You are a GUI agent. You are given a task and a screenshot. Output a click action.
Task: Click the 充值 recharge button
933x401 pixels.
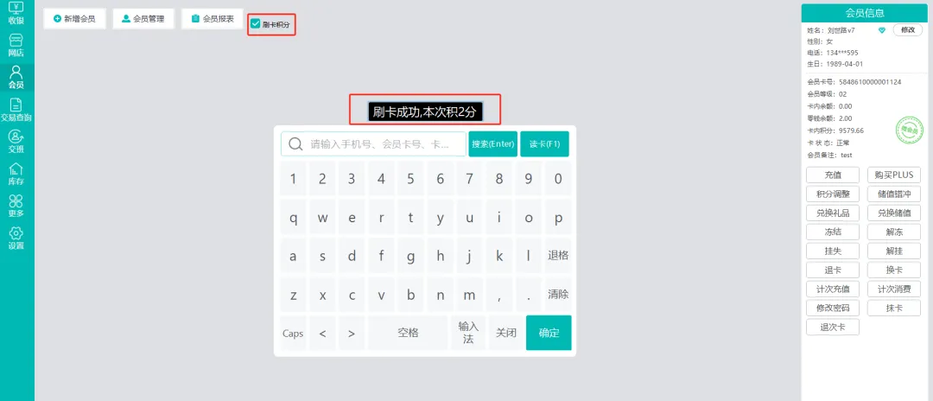click(833, 175)
